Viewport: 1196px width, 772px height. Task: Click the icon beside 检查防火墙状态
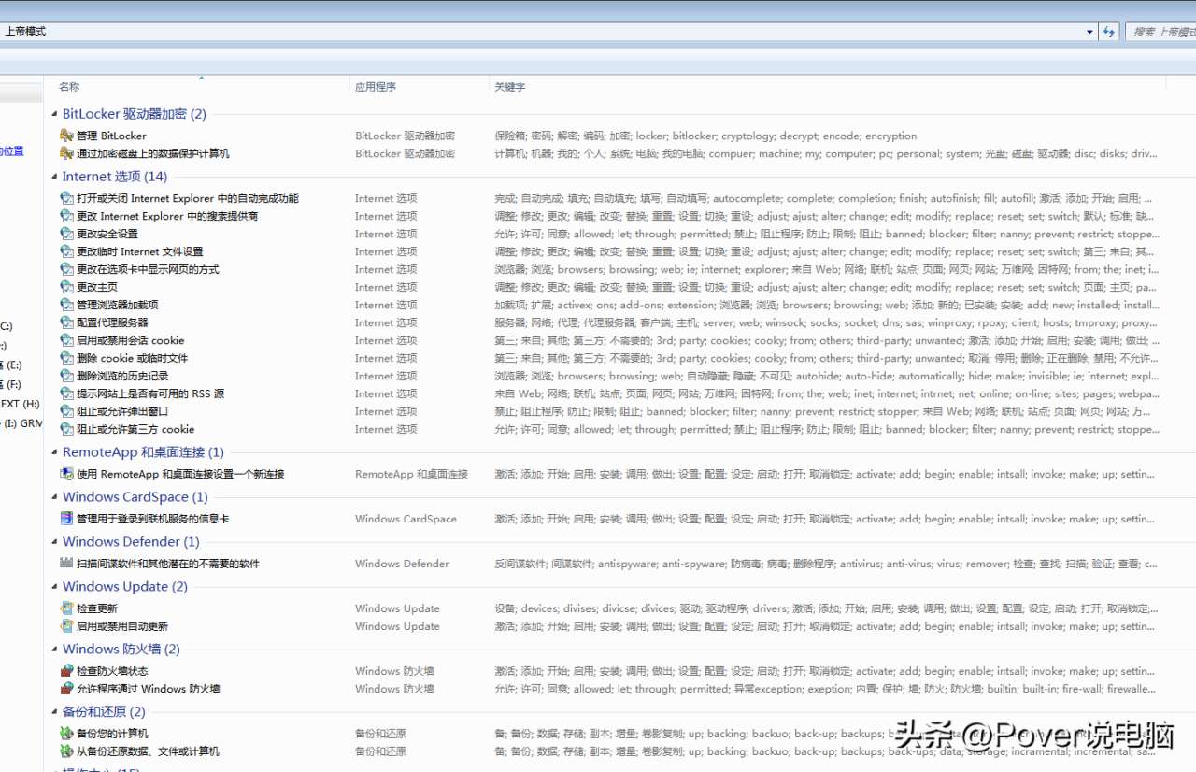tap(66, 671)
